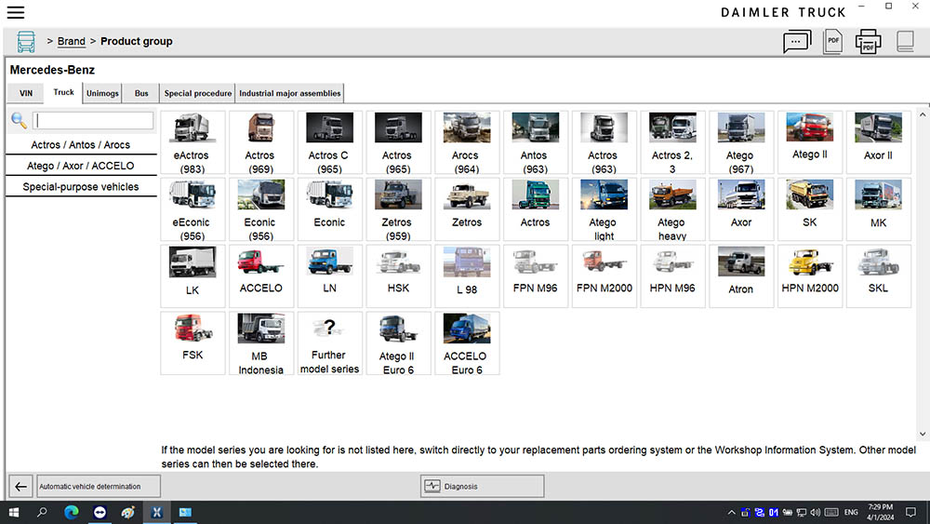Select the Axor model series

click(741, 209)
